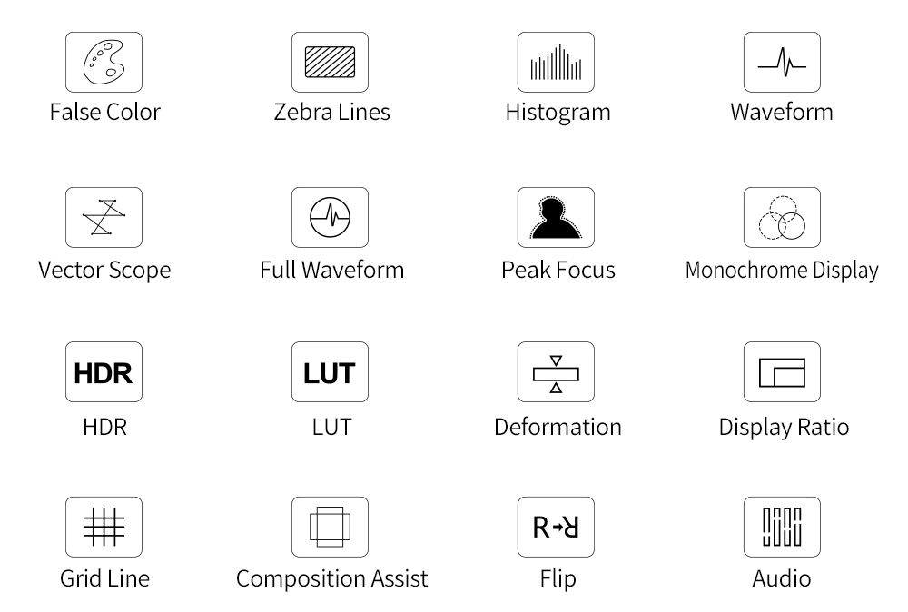Viewport: 908px width, 612px height.
Task: Open the Composition Assist icon
Action: (330, 527)
